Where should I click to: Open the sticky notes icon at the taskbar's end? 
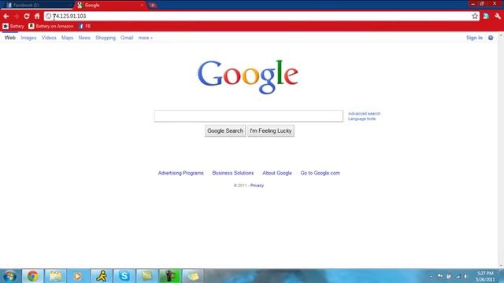tap(193, 276)
